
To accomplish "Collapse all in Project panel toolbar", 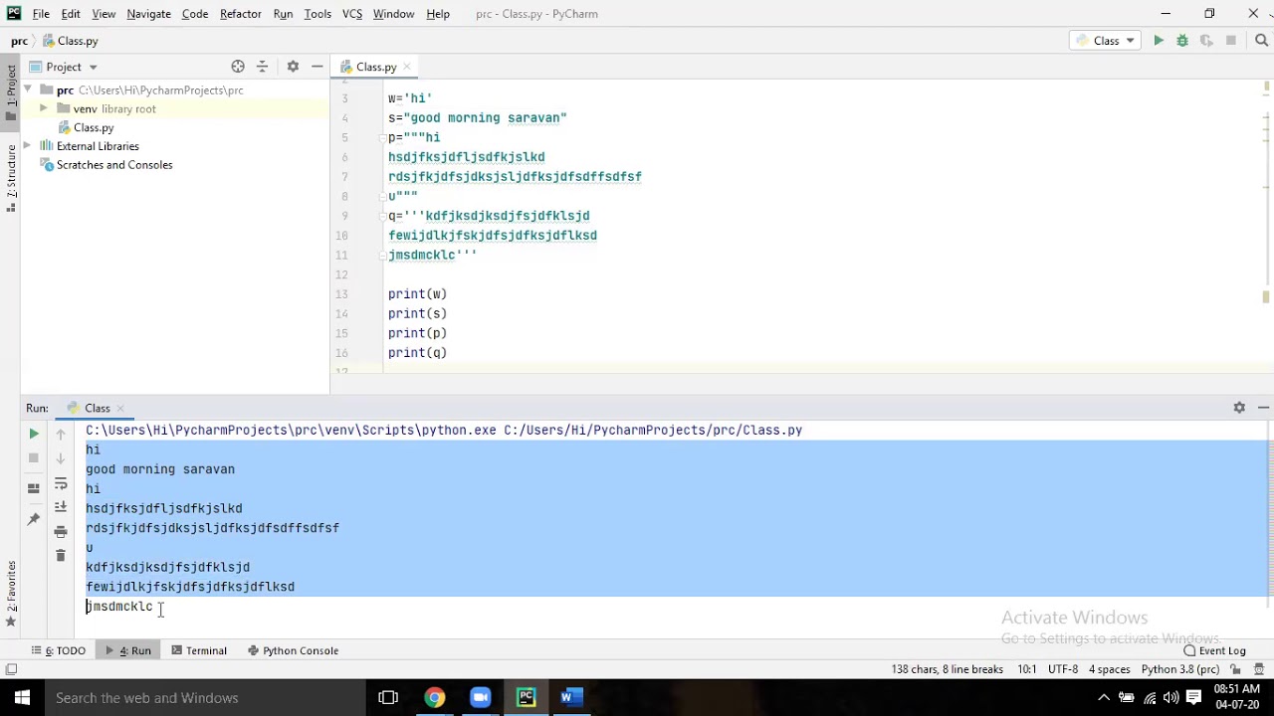I will tap(263, 67).
